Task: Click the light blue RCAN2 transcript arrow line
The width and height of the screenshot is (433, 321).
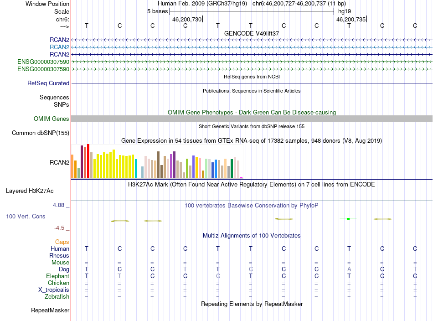Action: point(252,47)
